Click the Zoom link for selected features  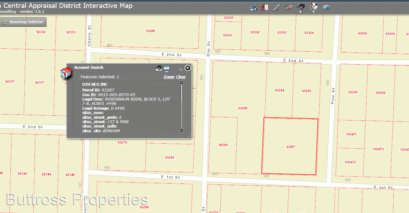(169, 77)
